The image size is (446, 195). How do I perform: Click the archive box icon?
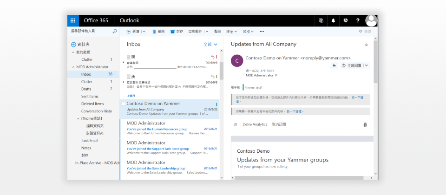(x=172, y=32)
